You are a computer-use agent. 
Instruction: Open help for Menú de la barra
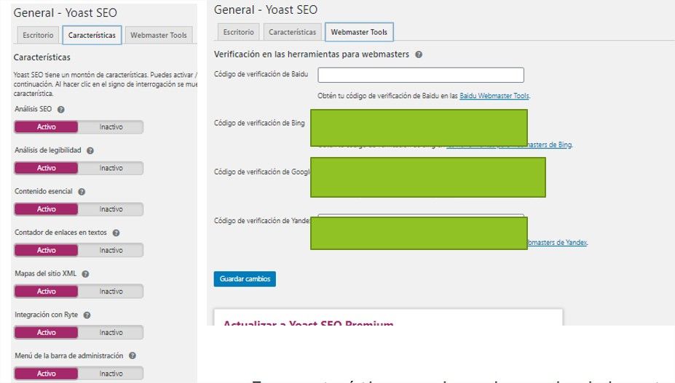click(133, 356)
